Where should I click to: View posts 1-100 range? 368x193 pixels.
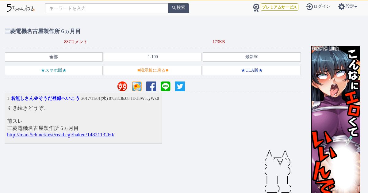(x=153, y=57)
